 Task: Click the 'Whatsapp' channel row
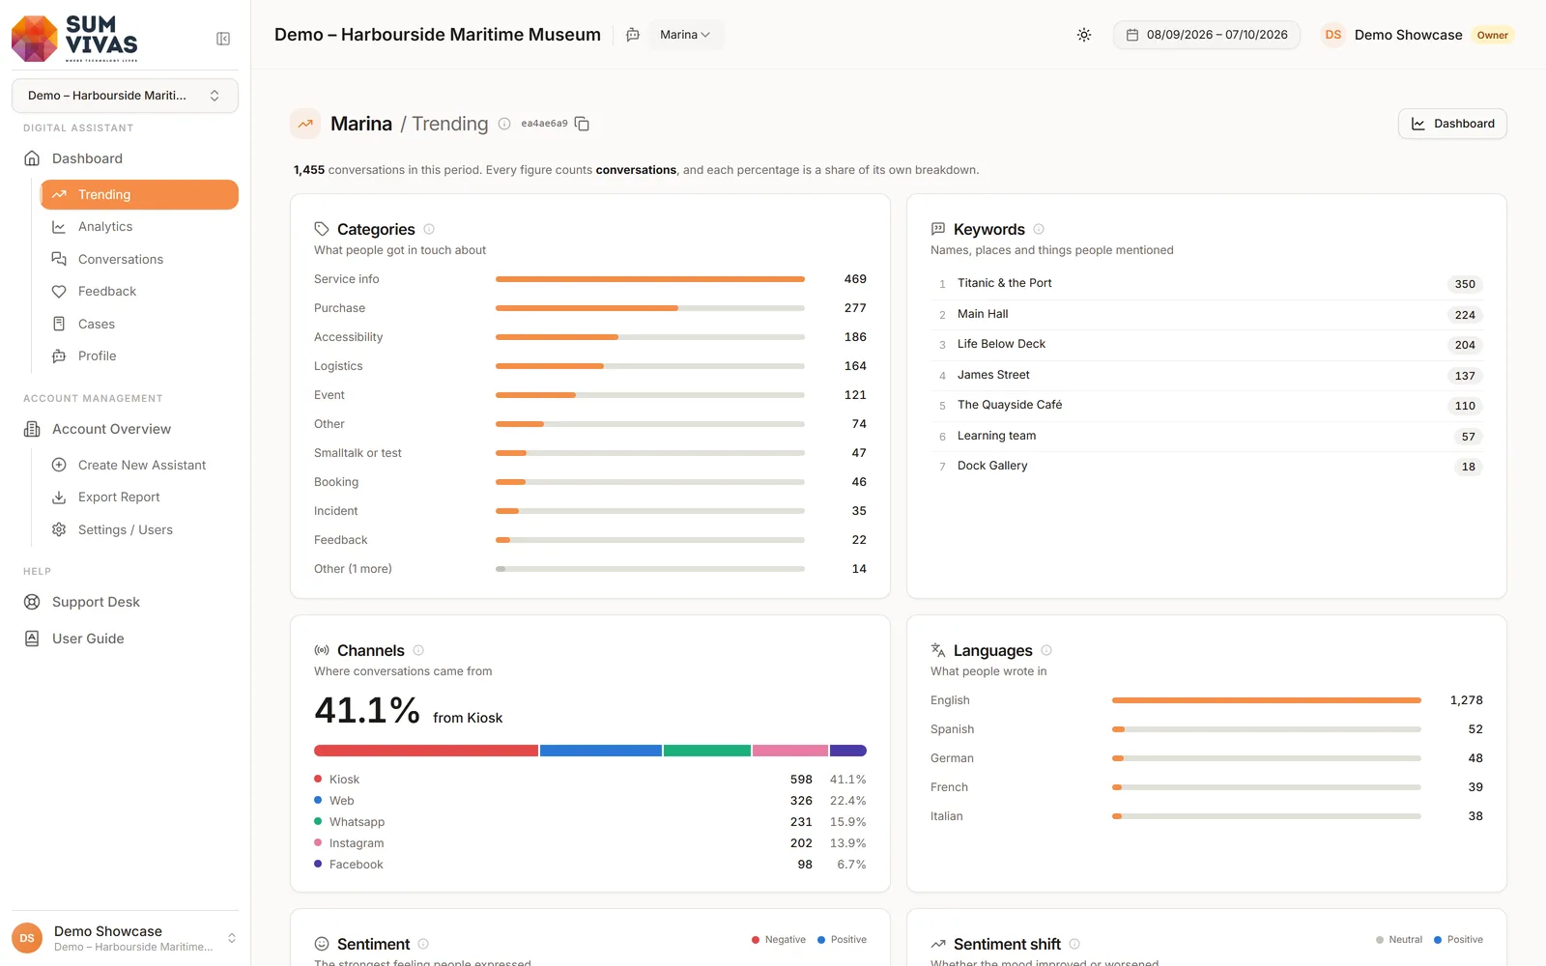click(x=590, y=822)
